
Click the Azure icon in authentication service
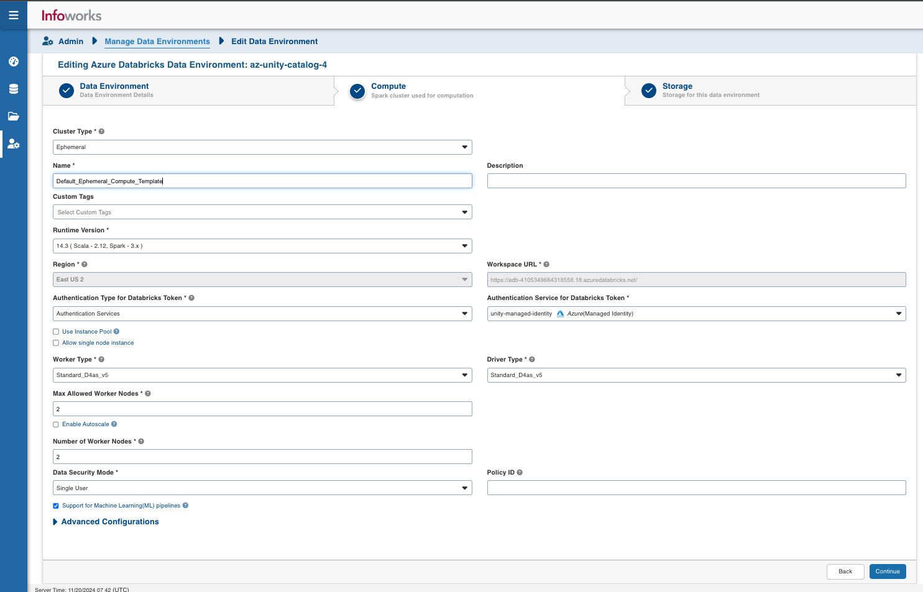tap(560, 314)
